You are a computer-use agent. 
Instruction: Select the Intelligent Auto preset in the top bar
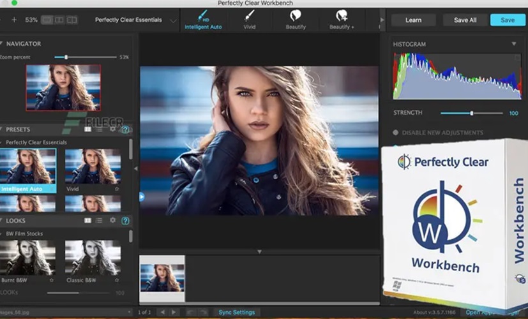click(203, 19)
